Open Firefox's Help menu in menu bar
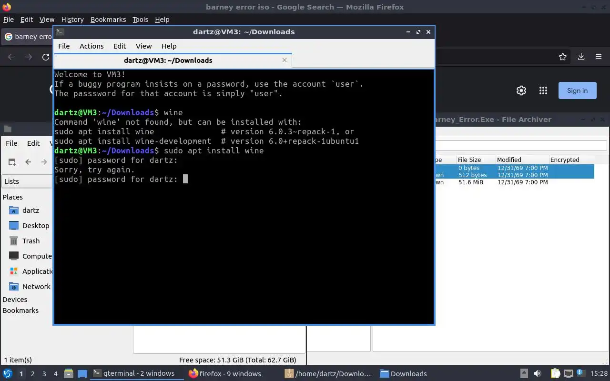 pos(162,20)
